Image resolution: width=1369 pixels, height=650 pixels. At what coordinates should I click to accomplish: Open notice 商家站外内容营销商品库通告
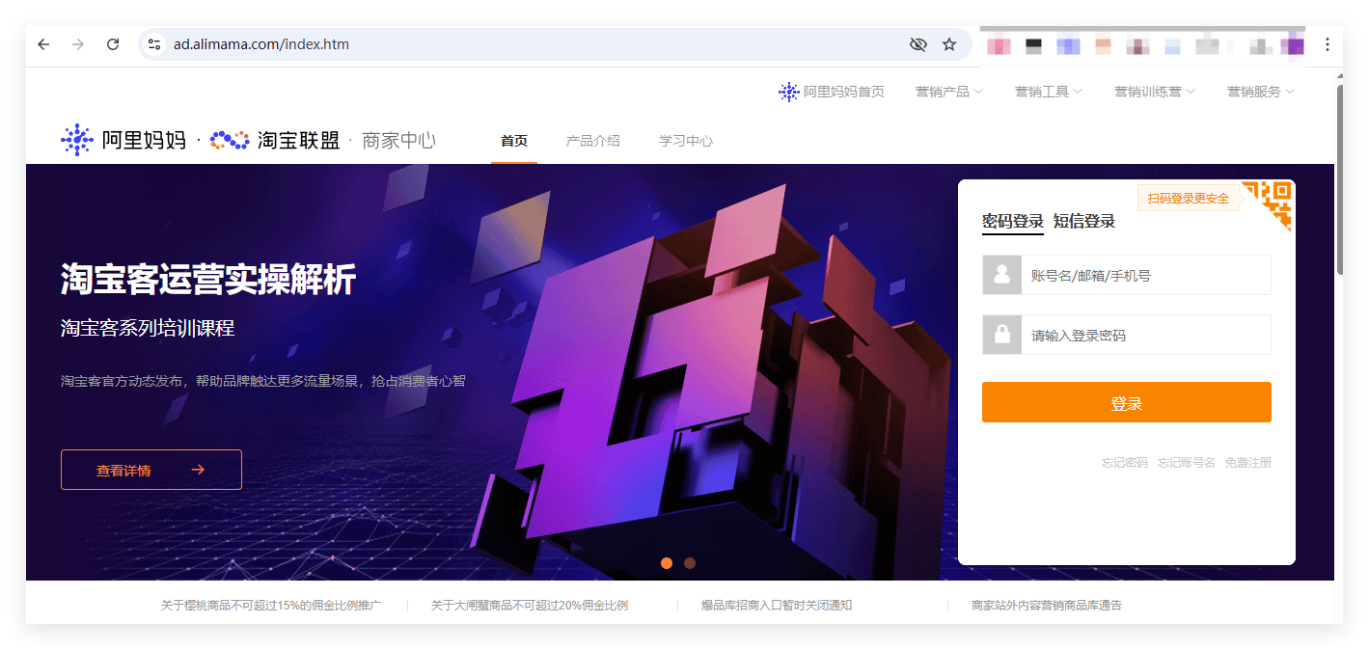point(1047,606)
